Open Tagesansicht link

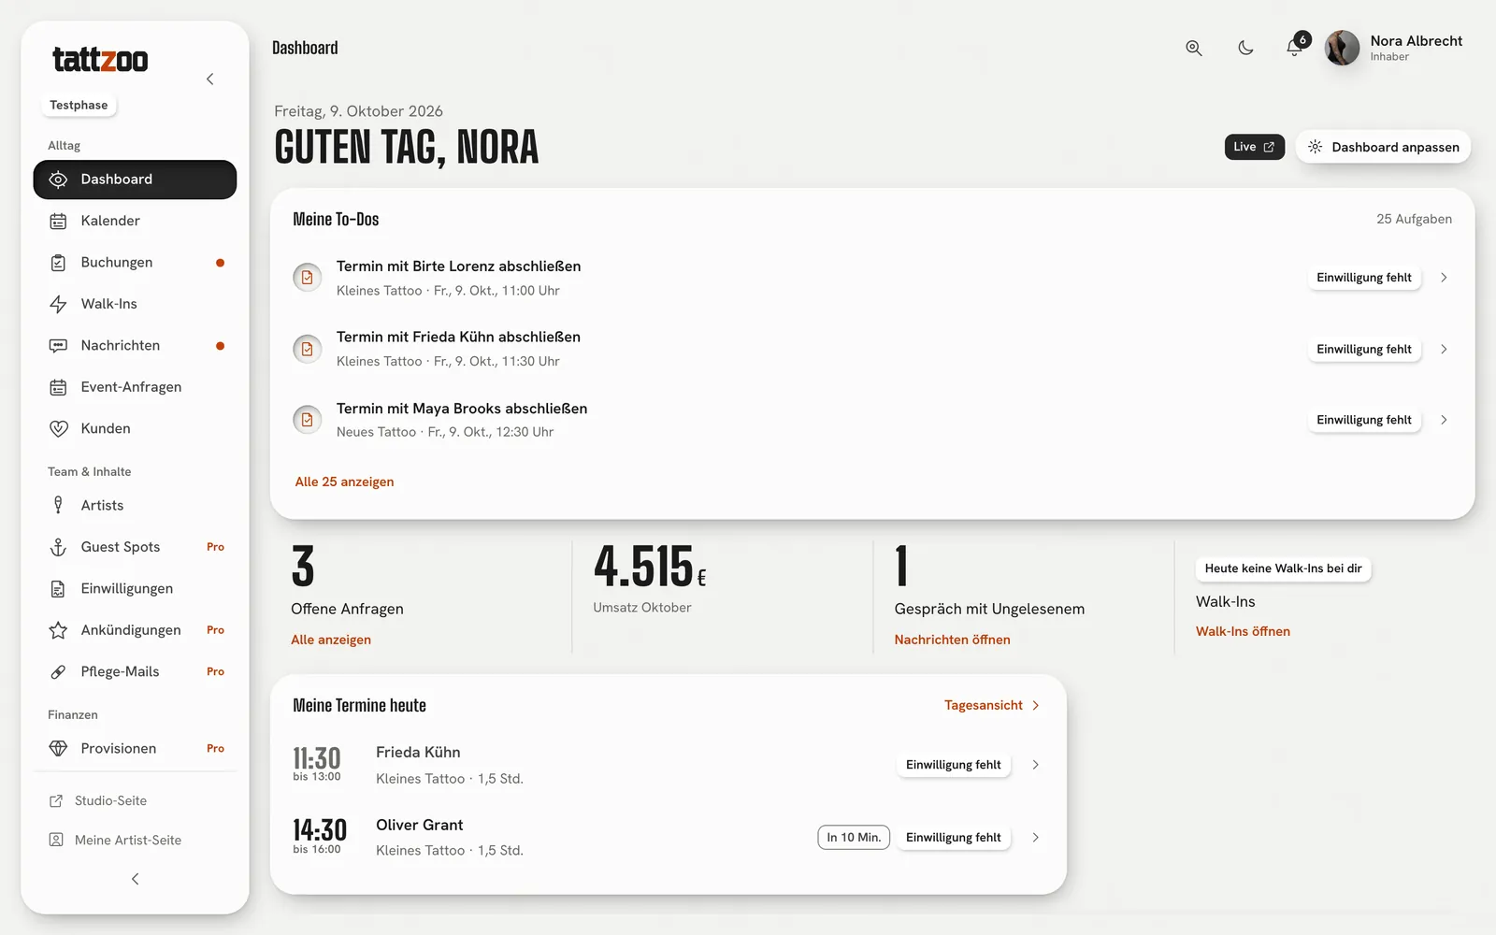992,706
